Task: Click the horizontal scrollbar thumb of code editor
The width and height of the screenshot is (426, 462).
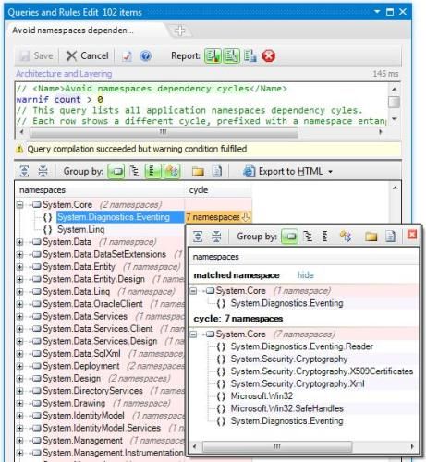Action: (x=164, y=132)
